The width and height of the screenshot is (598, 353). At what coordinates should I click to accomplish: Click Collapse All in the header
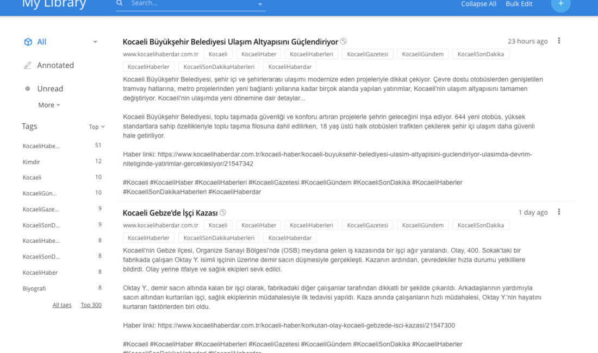point(478,4)
